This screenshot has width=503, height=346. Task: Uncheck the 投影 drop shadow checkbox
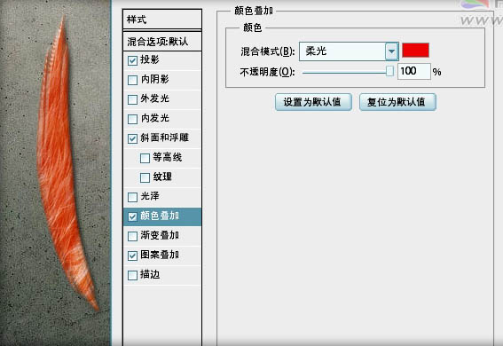click(132, 60)
